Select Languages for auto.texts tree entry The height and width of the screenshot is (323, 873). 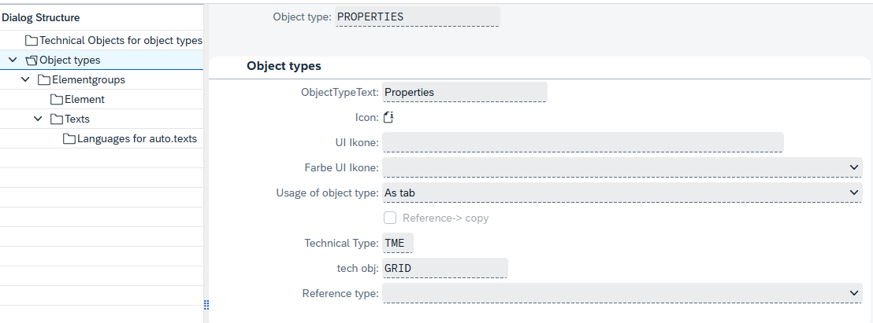pyautogui.click(x=136, y=139)
